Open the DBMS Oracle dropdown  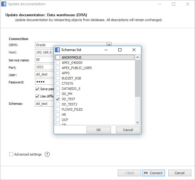click(x=109, y=45)
